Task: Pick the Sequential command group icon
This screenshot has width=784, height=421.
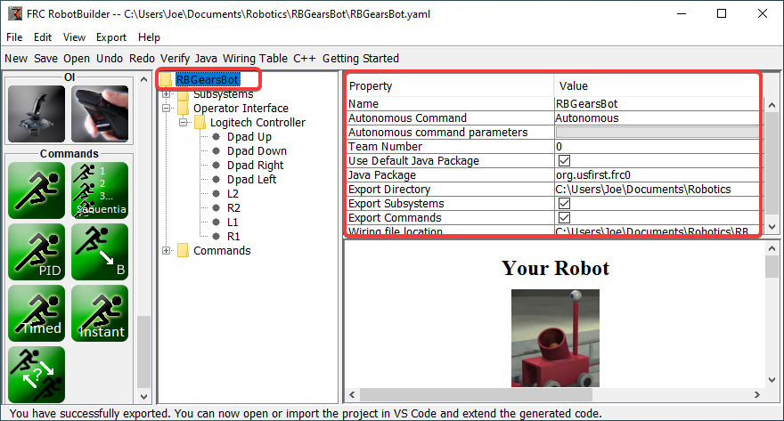Action: point(100,190)
